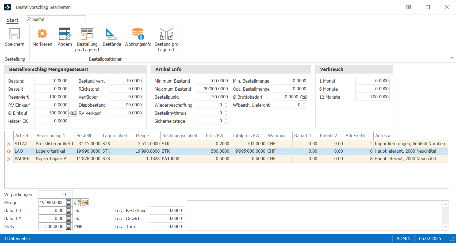Click the Verpackungen spinner arrows
This screenshot has height=243, width=456.
[70, 194]
